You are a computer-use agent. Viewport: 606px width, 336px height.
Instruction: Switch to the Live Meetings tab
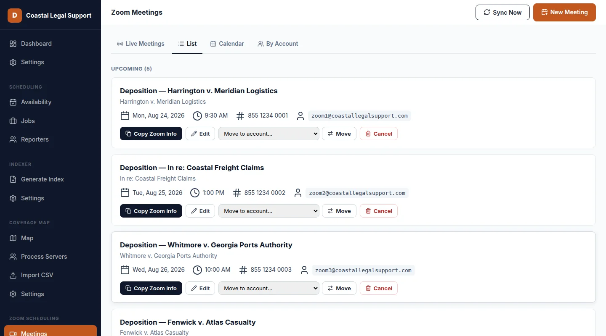[141, 44]
